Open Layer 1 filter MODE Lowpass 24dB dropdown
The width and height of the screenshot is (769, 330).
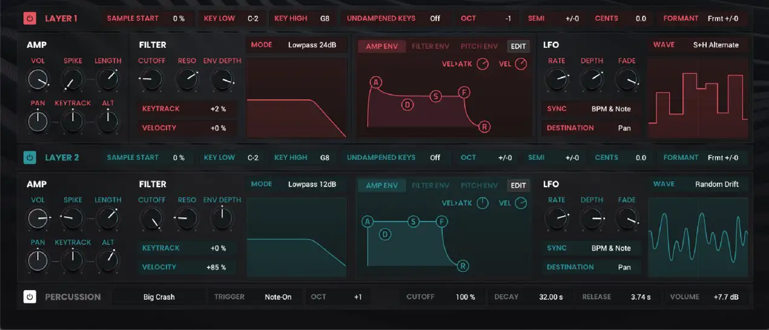pos(296,45)
